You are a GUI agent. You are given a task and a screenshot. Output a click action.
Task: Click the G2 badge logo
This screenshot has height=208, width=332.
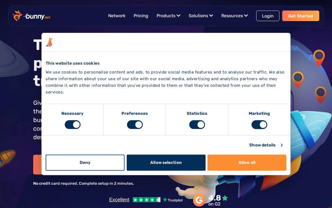coord(199,200)
